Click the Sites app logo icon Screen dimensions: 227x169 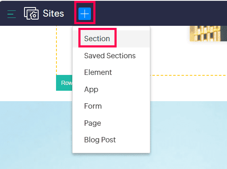pyautogui.click(x=31, y=13)
